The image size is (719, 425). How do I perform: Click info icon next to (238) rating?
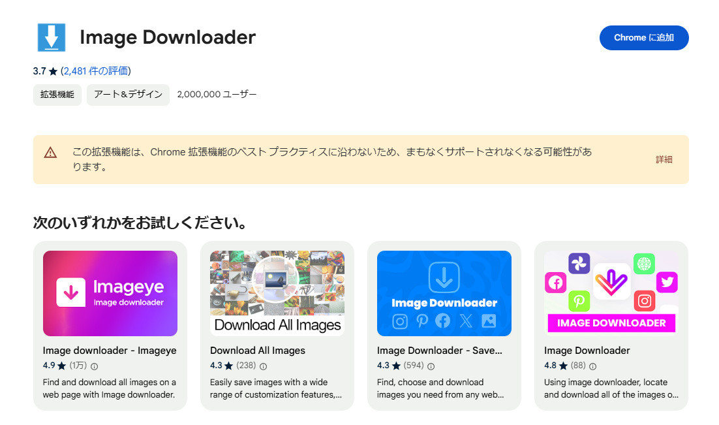pyautogui.click(x=263, y=366)
